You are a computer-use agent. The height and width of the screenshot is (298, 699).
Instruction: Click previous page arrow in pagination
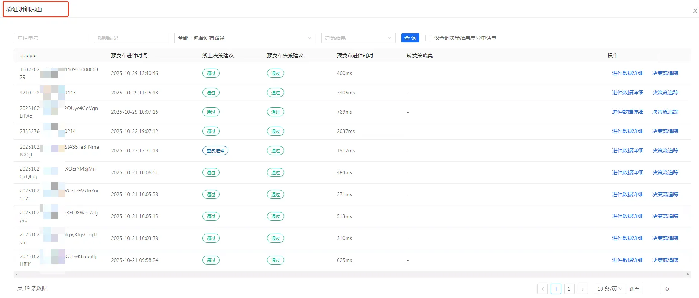point(542,289)
